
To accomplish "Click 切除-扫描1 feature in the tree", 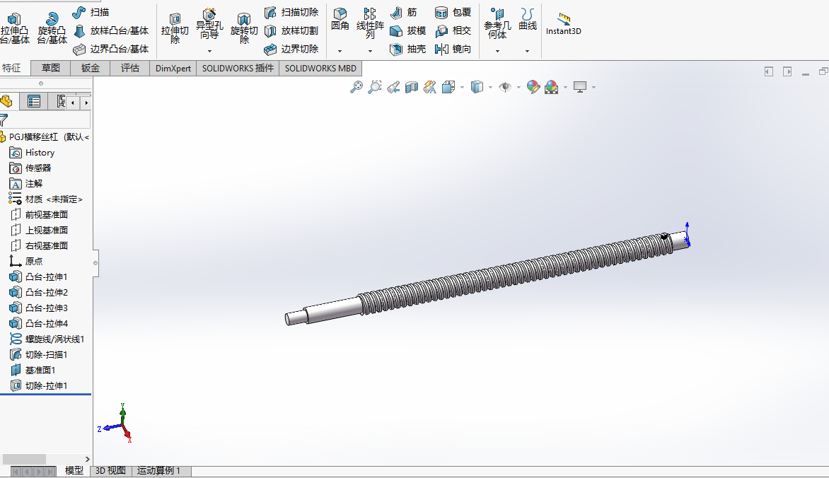I will pyautogui.click(x=46, y=354).
